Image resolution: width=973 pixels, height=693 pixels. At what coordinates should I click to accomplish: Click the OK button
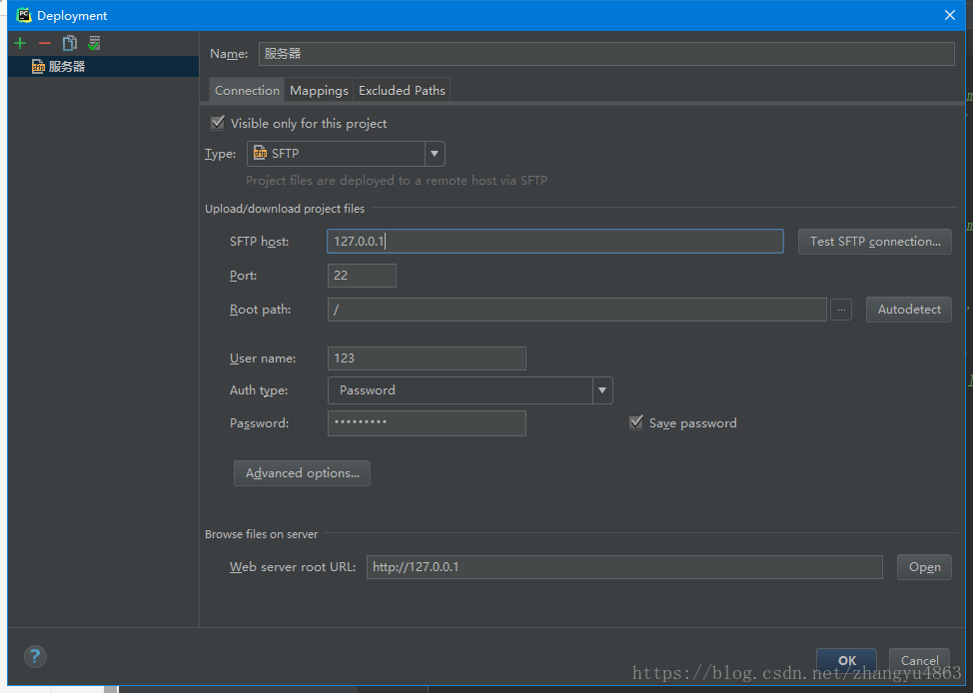point(846,660)
